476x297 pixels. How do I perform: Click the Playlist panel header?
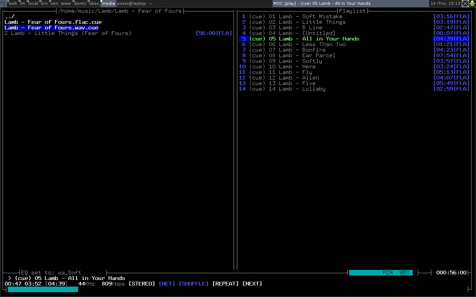tap(353, 11)
